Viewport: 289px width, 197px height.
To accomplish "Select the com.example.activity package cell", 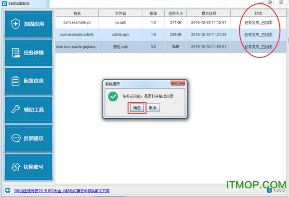I will coord(77,35).
